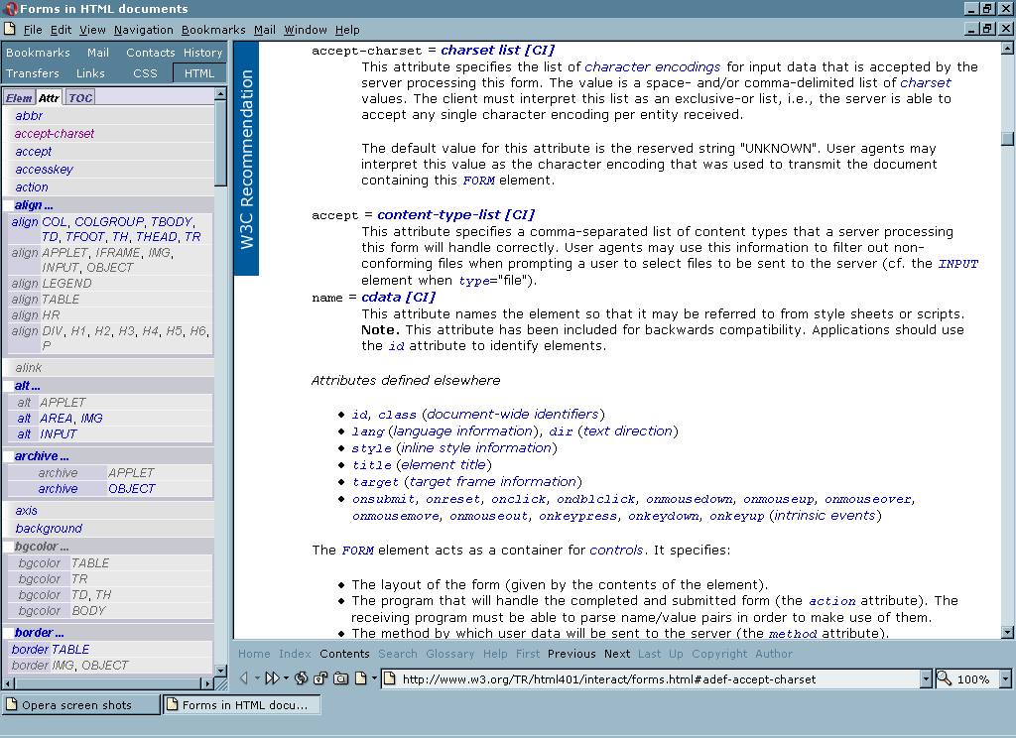Screen dimensions: 1016x738
Task: Click the page icon in the File menu bar
Action: pos(10,30)
